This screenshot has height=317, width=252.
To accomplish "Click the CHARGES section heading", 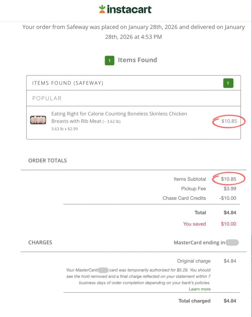I will (40, 242).
